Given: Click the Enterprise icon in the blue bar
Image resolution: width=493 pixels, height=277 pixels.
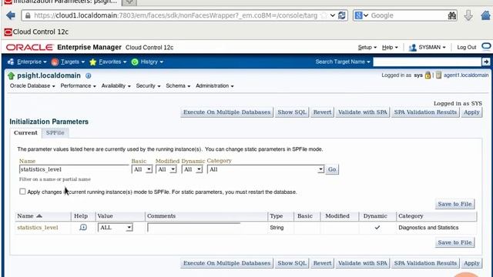Looking at the screenshot, I should 11,62.
